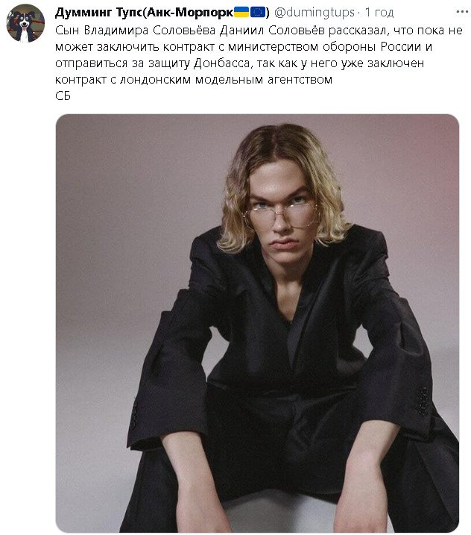This screenshot has width=471, height=535.
Task: Click the sleeve buttons on the black jacket
Action: point(423,401)
